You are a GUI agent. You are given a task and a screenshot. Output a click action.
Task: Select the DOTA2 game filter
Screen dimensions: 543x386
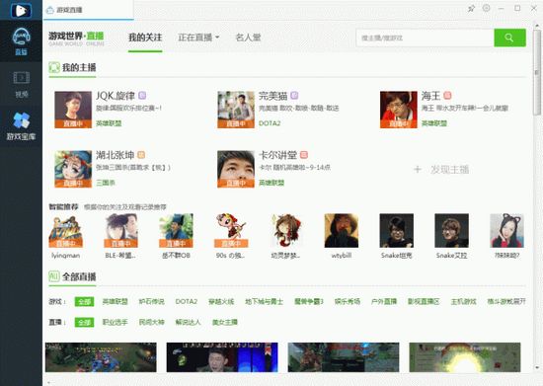[187, 301]
